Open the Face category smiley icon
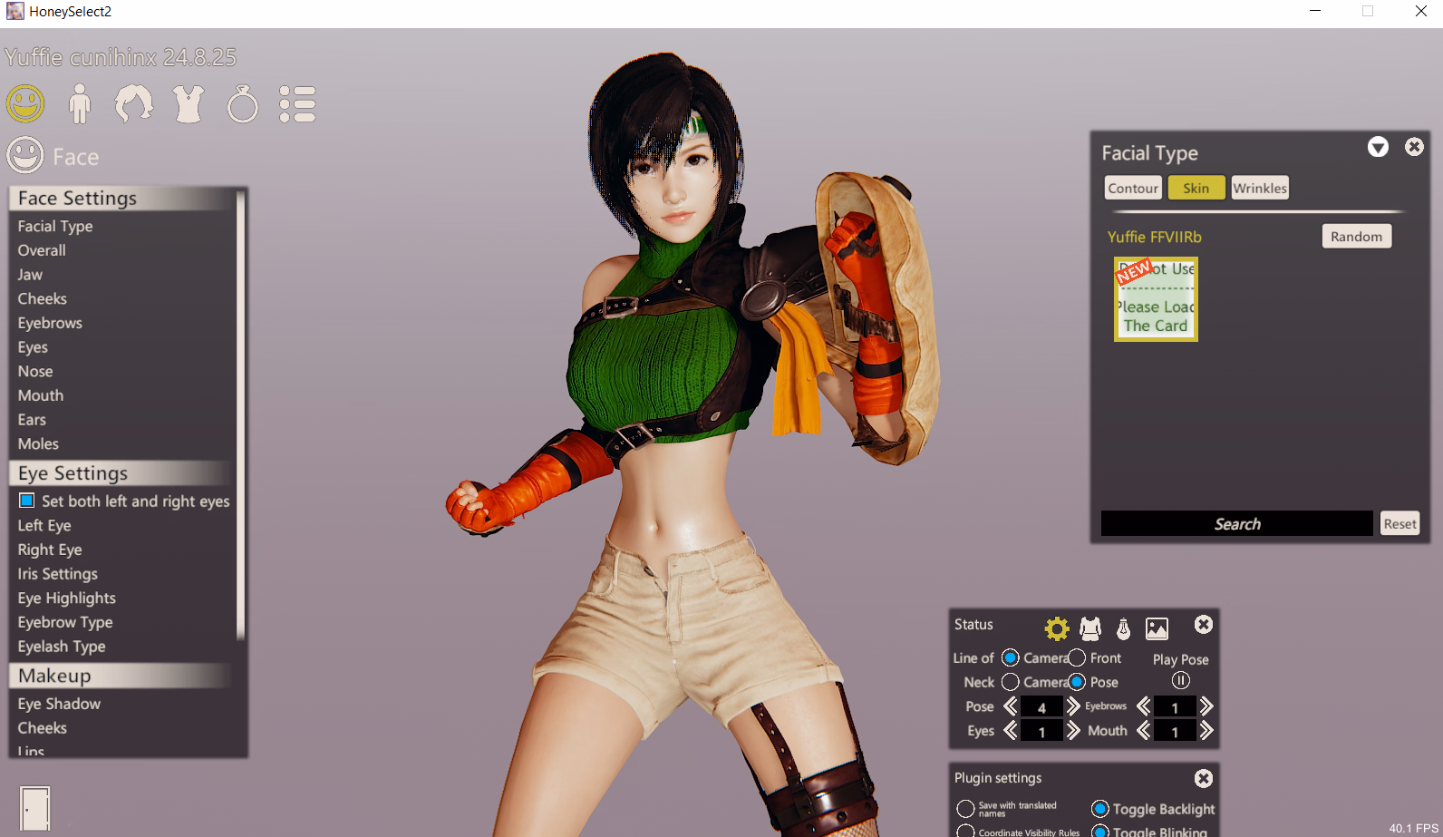This screenshot has height=837, width=1443. pyautogui.click(x=25, y=104)
